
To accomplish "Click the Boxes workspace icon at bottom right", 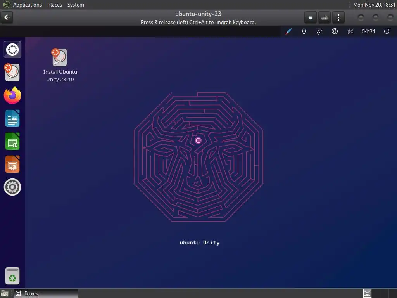I will click(367, 293).
